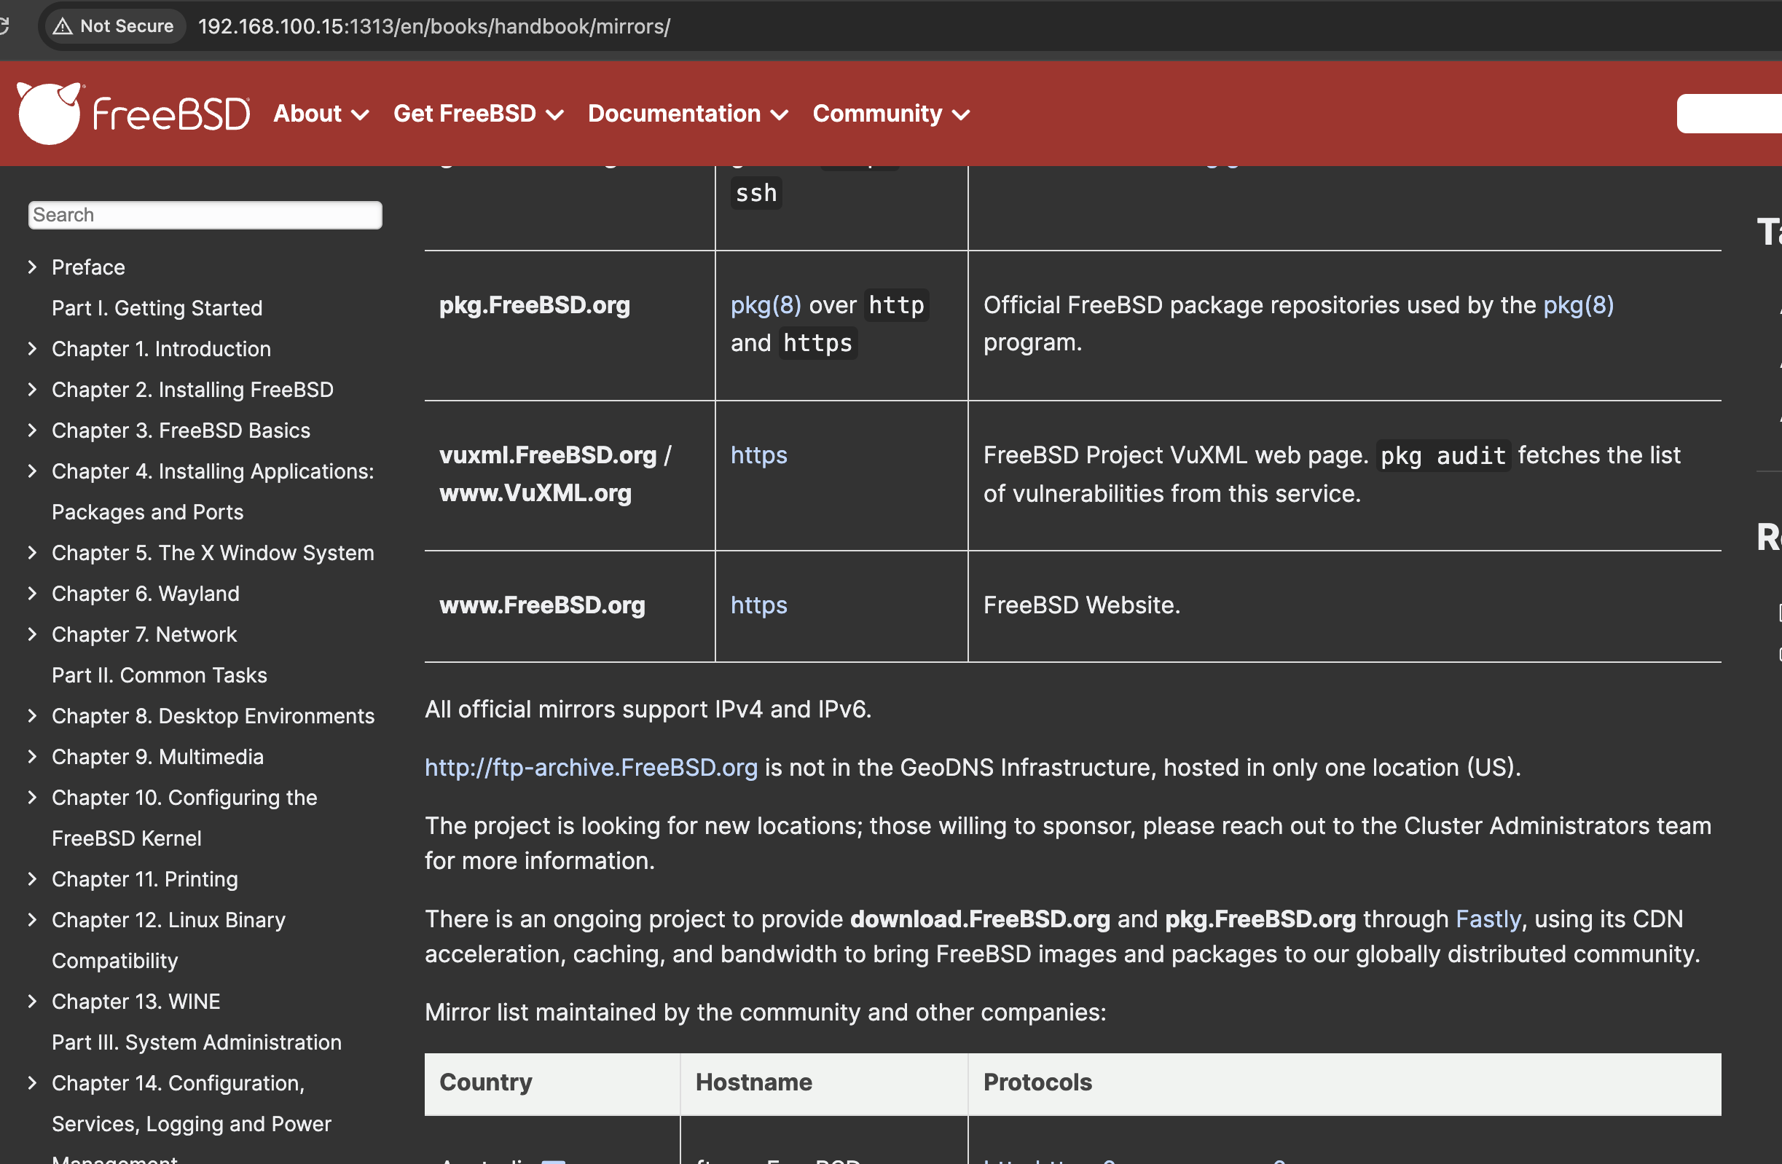Click Hostname column header
Viewport: 1782px width, 1164px height.
click(x=825, y=1082)
